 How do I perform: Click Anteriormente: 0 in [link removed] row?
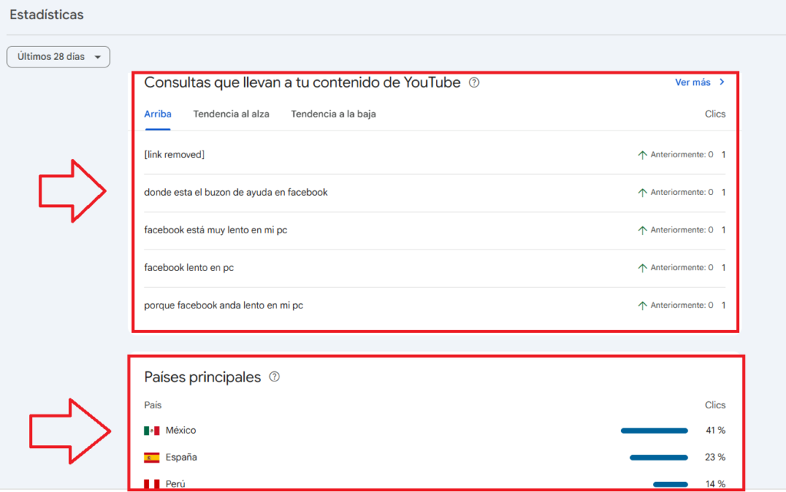[x=682, y=155]
